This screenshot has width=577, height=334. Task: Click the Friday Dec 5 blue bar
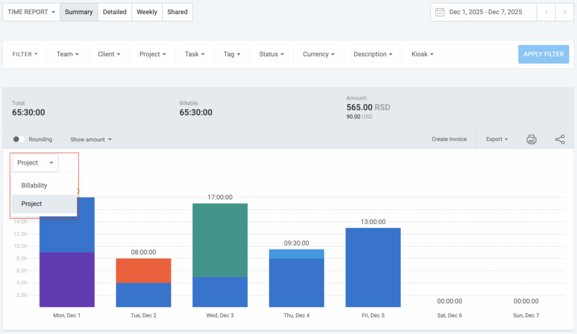tap(372, 268)
